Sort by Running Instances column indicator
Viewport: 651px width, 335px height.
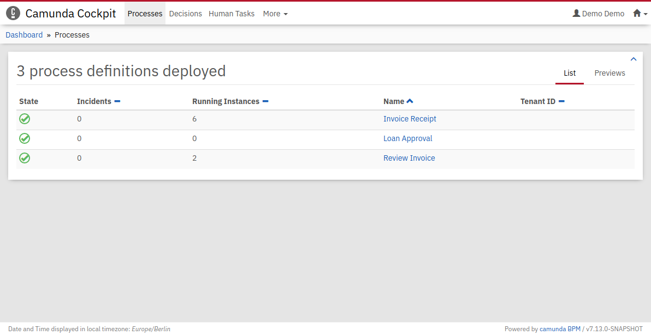(x=265, y=101)
